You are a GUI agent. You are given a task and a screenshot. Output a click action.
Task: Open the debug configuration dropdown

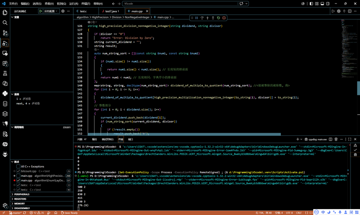coord(51,11)
